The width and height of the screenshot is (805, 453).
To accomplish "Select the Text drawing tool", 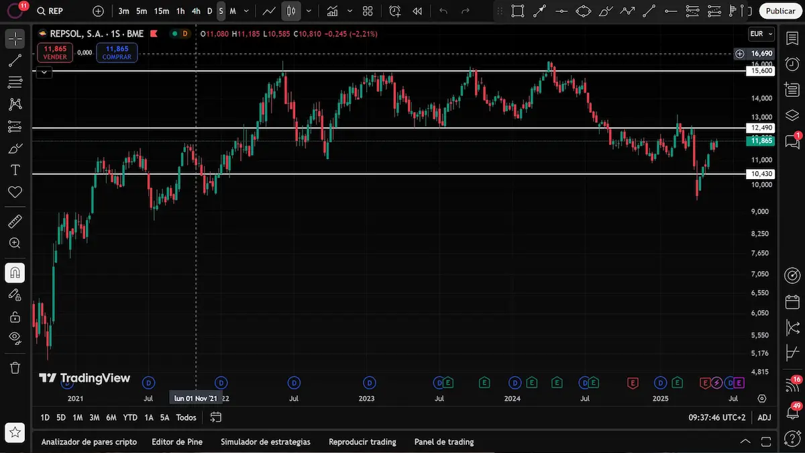I will 15,170.
